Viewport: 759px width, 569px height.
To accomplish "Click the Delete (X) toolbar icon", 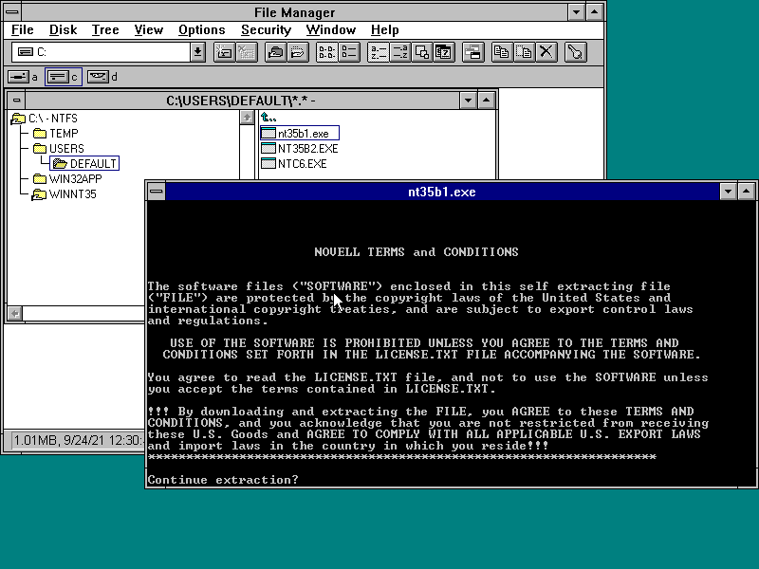I will (x=546, y=52).
